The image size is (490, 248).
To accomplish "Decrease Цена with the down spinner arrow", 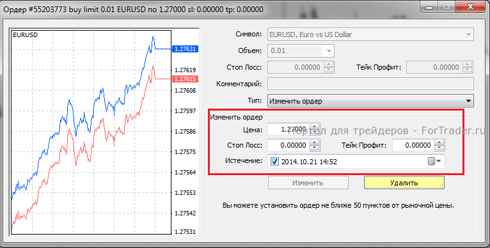I will click(x=315, y=132).
